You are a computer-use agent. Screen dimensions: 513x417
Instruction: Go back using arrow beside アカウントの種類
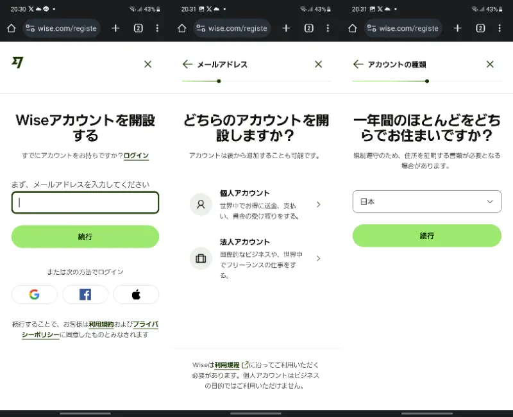click(358, 65)
